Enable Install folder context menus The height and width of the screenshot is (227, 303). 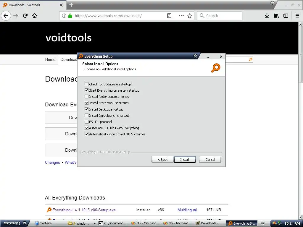click(x=87, y=97)
